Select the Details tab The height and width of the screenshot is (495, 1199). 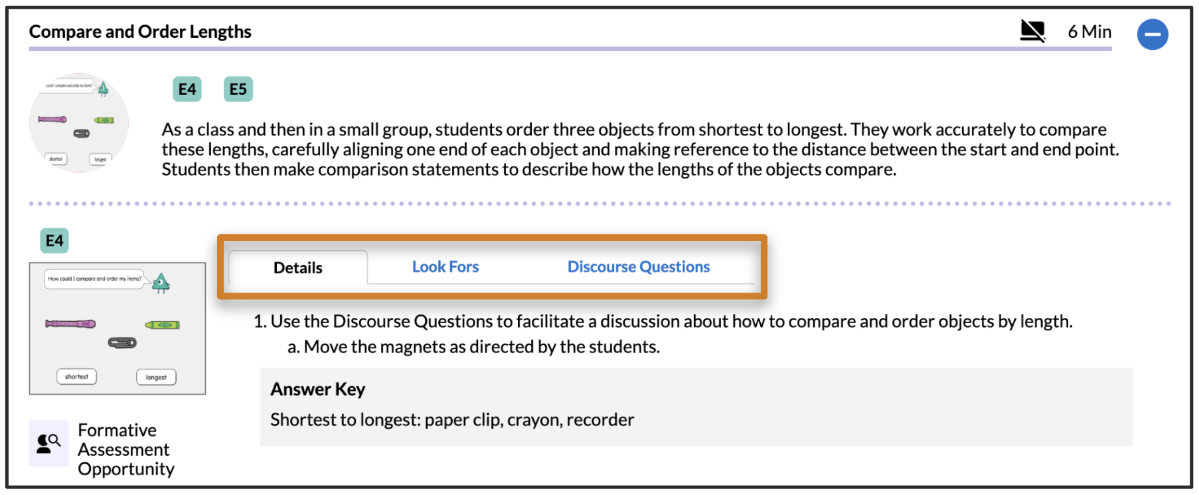point(298,268)
